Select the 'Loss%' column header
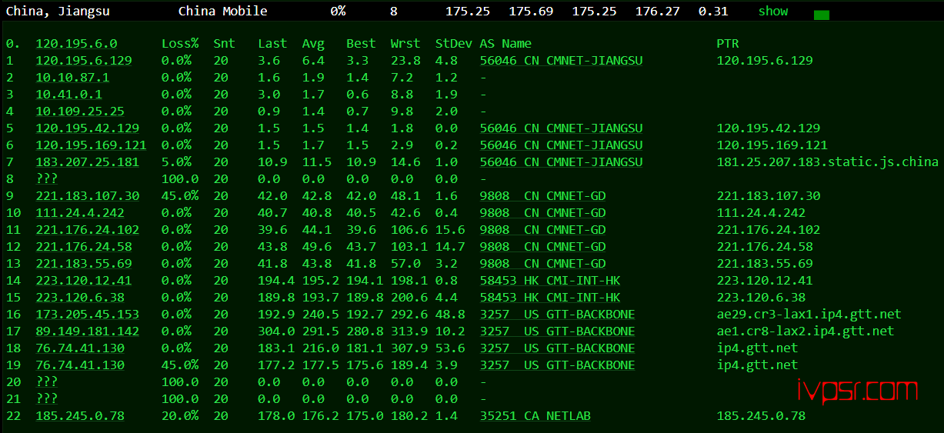 (x=180, y=44)
